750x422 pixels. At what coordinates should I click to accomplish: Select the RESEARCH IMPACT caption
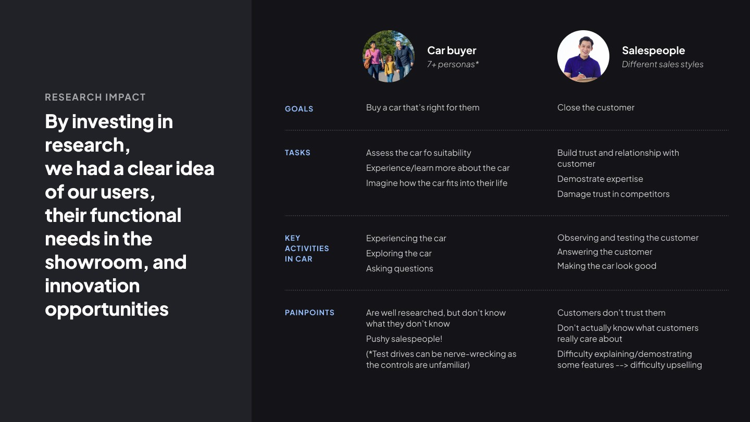coord(95,97)
